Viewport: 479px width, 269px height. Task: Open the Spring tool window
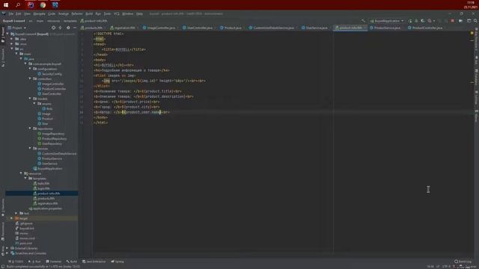click(x=118, y=262)
